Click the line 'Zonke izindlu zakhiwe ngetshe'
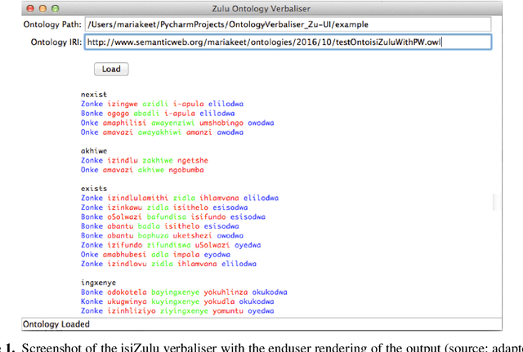 (145, 161)
